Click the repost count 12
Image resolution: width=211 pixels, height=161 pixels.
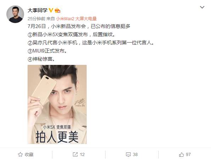click(82, 154)
